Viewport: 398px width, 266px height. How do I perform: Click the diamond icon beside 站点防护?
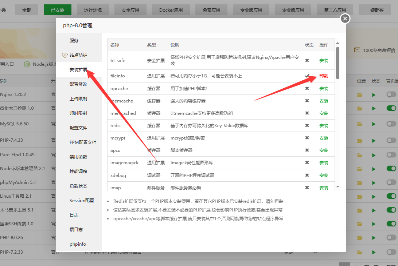65,55
